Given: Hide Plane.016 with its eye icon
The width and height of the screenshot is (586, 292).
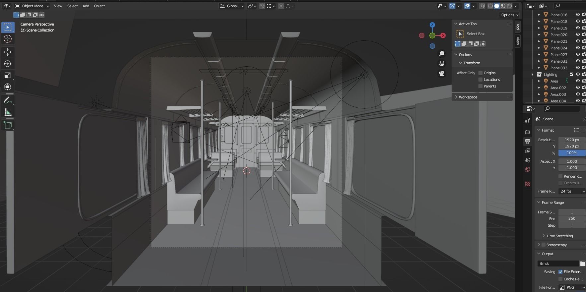Looking at the screenshot, I should point(578,15).
